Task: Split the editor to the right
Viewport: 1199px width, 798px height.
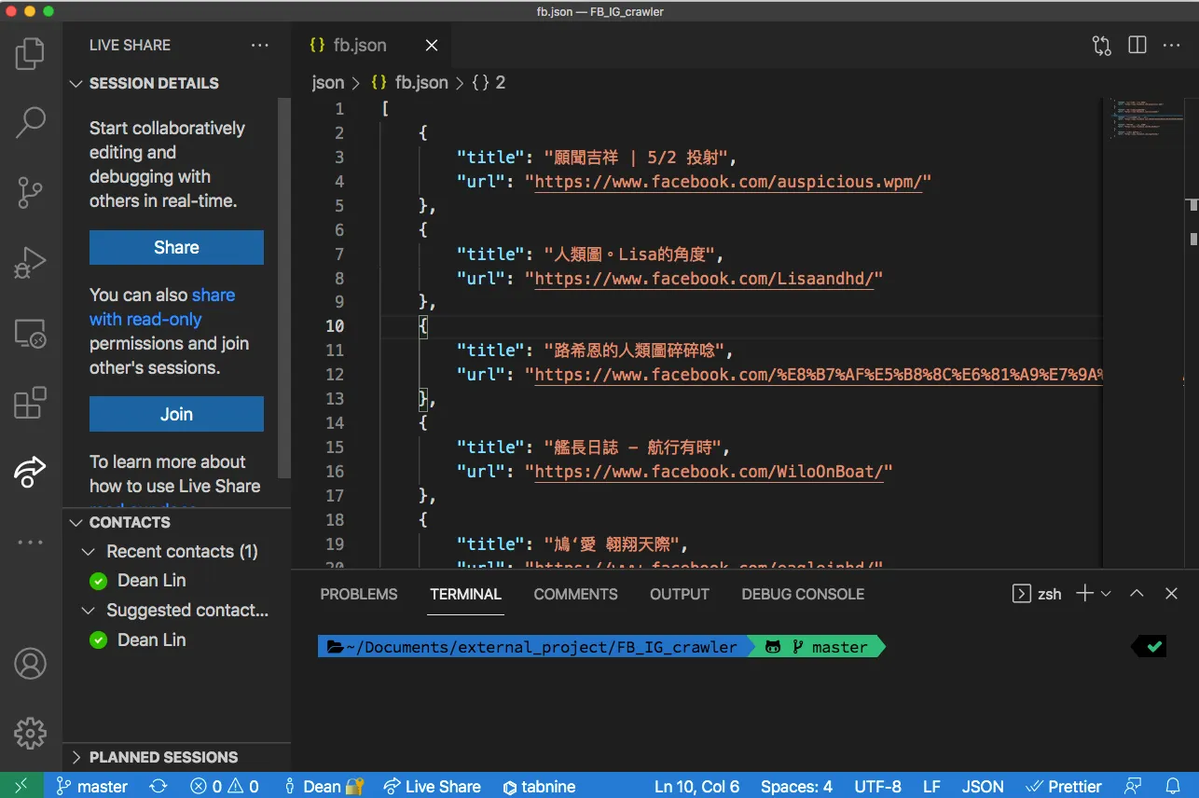Action: click(1137, 45)
